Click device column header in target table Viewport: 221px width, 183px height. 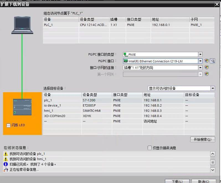(x=62, y=95)
